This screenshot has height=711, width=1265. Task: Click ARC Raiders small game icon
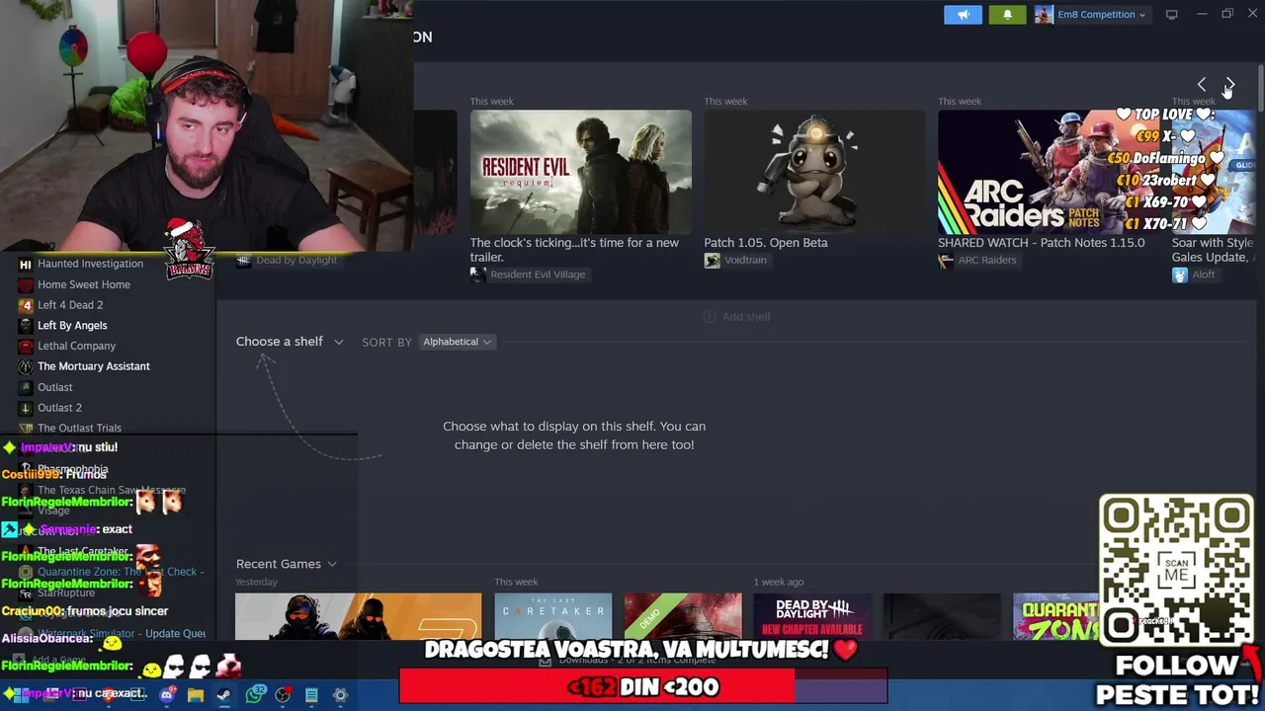point(946,261)
